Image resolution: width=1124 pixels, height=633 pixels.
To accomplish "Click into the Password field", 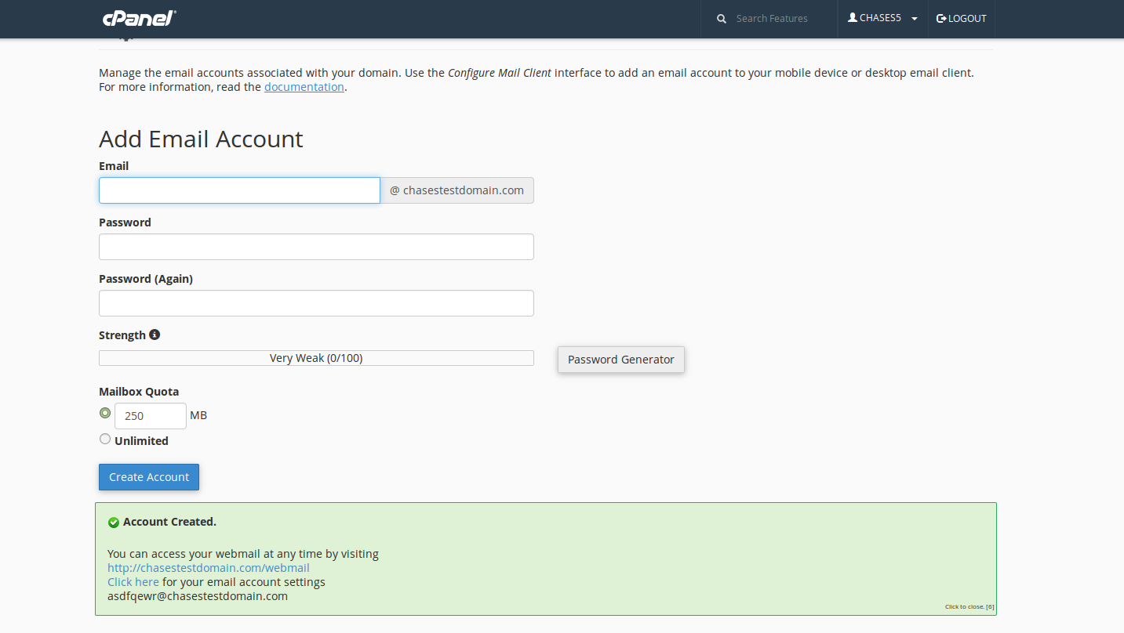I will [x=316, y=247].
